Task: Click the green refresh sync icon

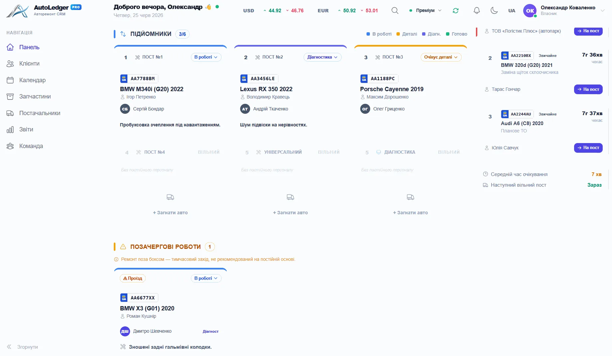Action: click(456, 11)
